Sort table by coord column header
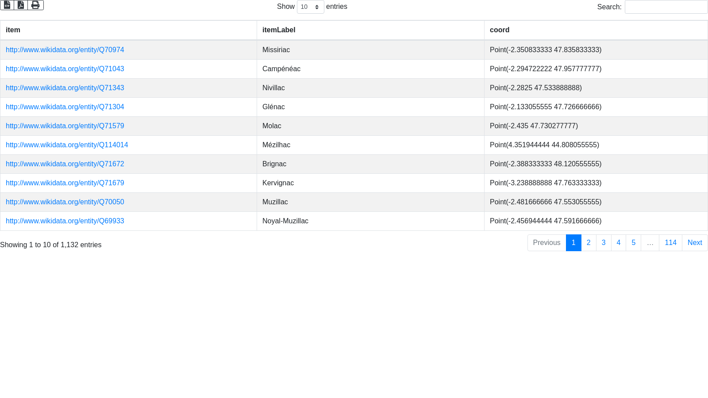 (x=500, y=30)
